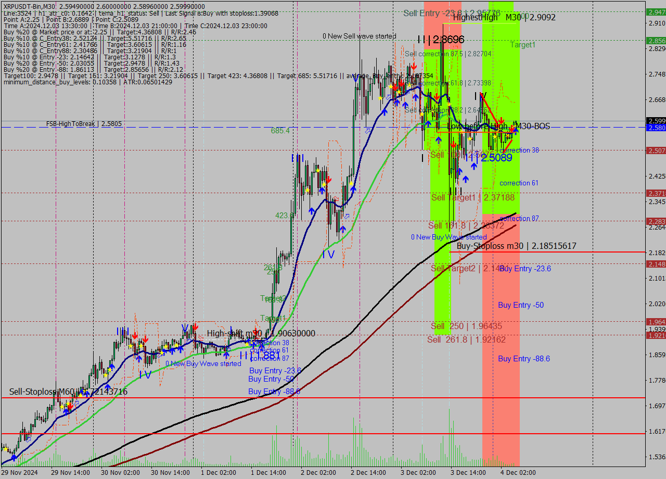The height and width of the screenshot is (479, 666).
Task: Click the blue 2.580 price axis tag
Action: click(x=656, y=128)
